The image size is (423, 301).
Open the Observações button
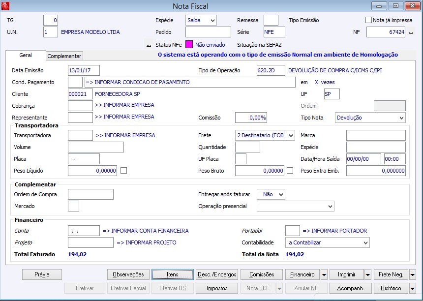coord(128,274)
